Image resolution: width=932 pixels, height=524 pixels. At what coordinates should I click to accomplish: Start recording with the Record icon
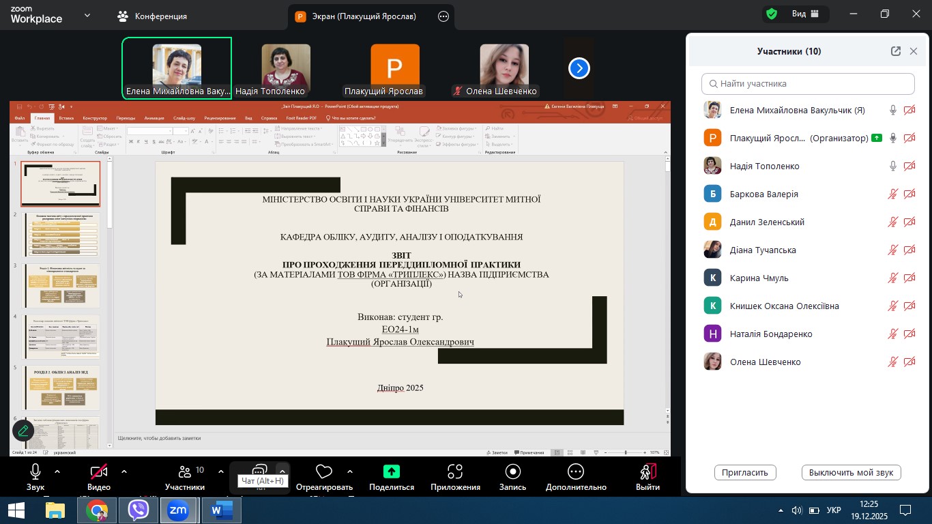tap(512, 472)
